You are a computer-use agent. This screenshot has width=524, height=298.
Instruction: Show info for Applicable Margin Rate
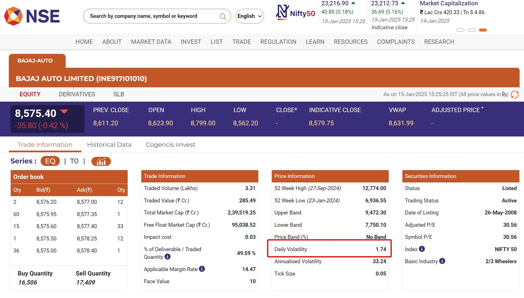(202, 269)
